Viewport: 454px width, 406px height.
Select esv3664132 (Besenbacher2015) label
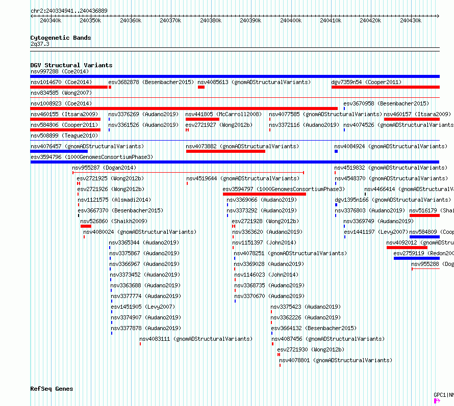click(314, 328)
